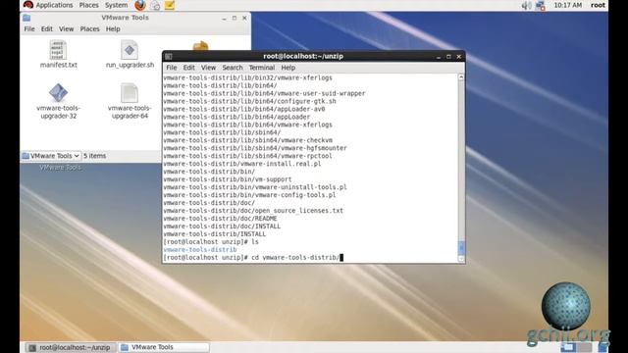Open the Places menu in top panel
This screenshot has height=353, width=628.
coord(89,5)
